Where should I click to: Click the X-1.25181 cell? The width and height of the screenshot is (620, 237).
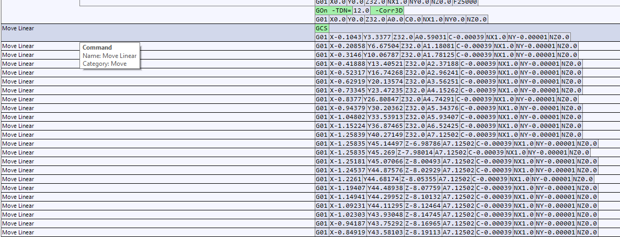(348, 161)
